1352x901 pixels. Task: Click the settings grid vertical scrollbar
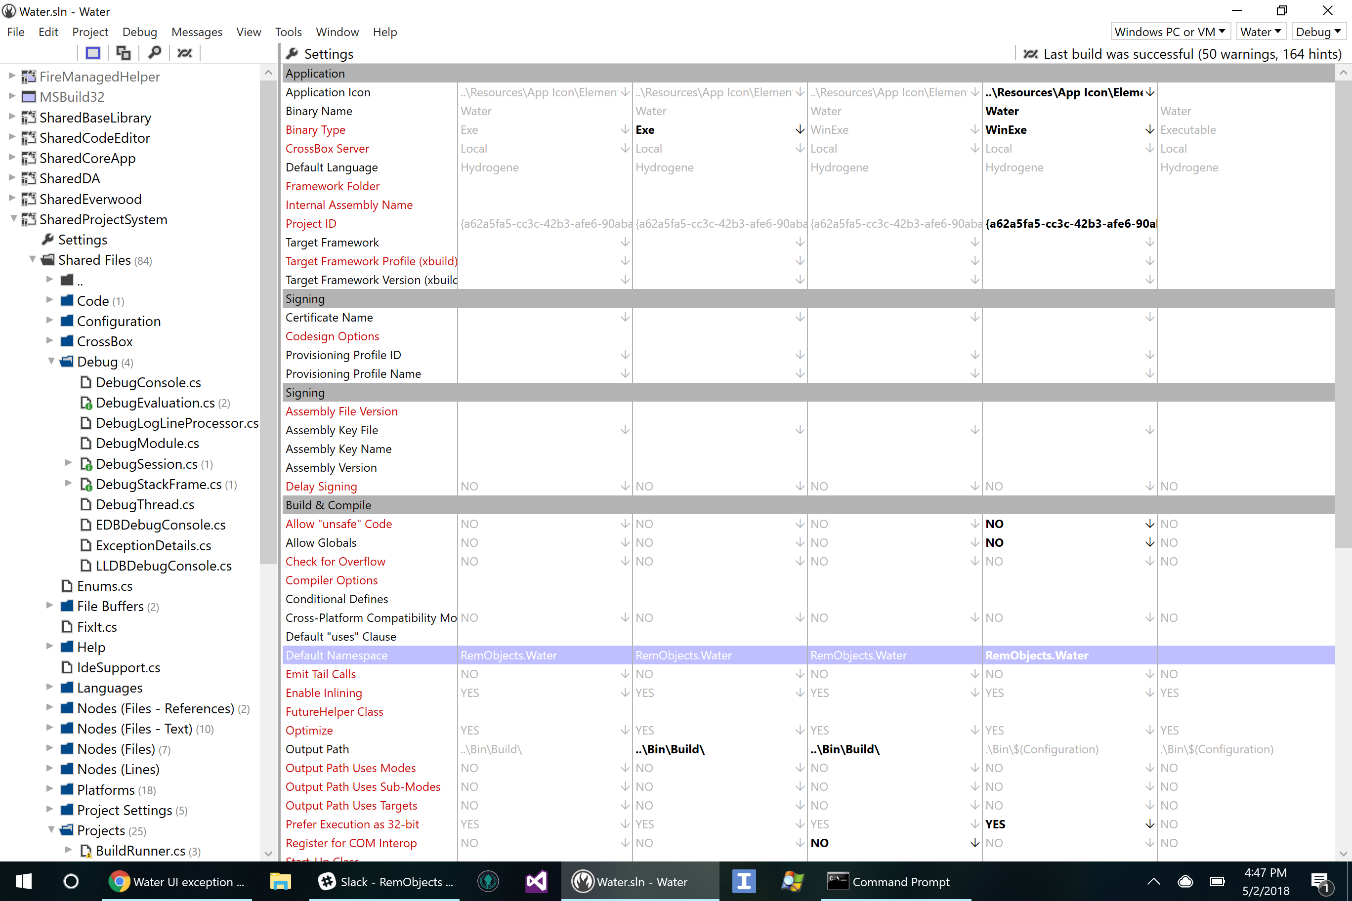click(x=1343, y=313)
